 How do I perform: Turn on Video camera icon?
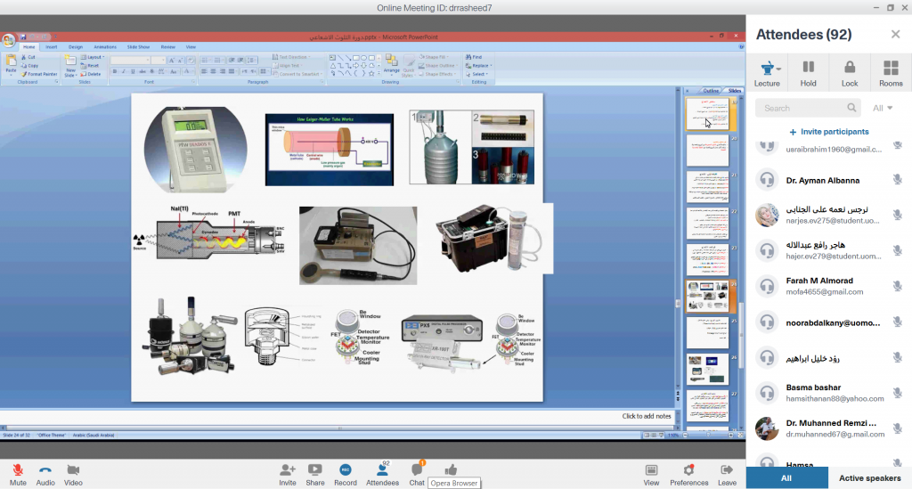coord(73,469)
